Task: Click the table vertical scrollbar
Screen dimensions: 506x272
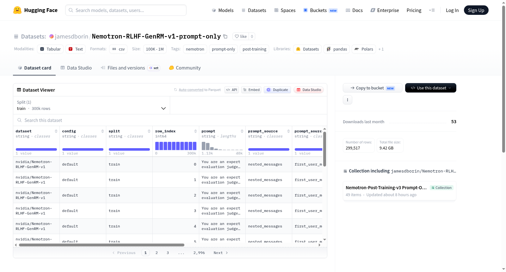Action: click(x=324, y=149)
